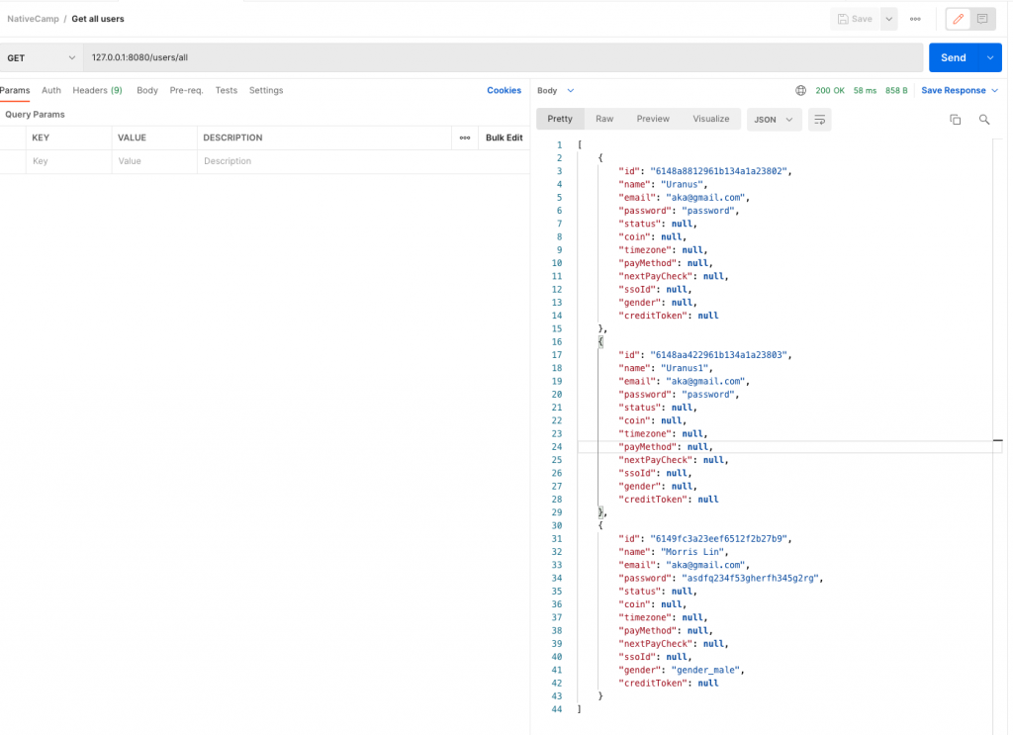Switch to the Preview view
The width and height of the screenshot is (1013, 735).
[653, 119]
